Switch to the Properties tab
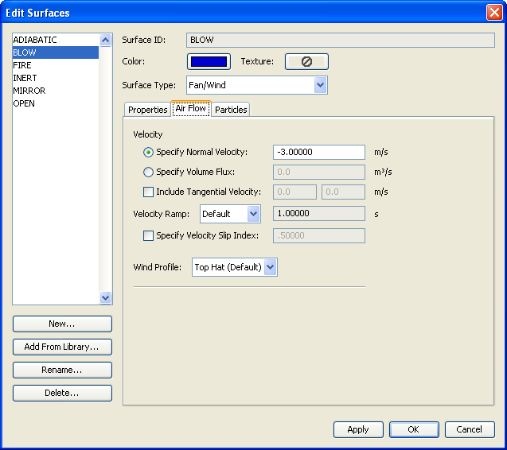Image resolution: width=507 pixels, height=450 pixels. (147, 110)
